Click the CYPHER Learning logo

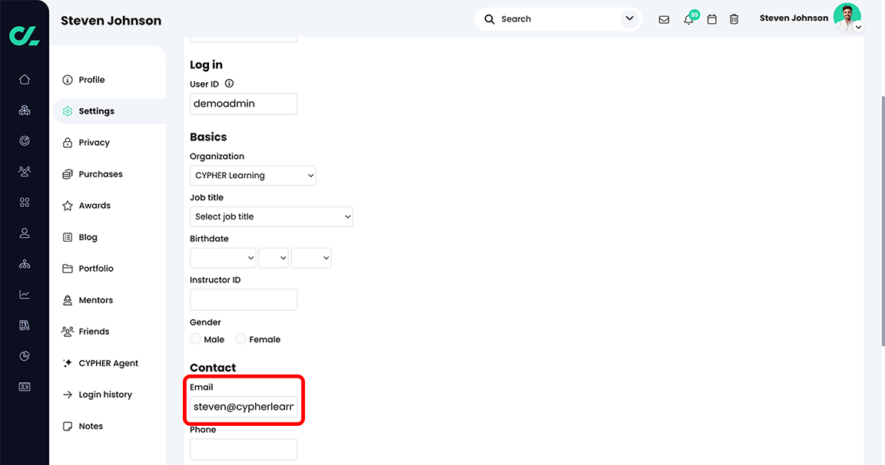(x=24, y=35)
